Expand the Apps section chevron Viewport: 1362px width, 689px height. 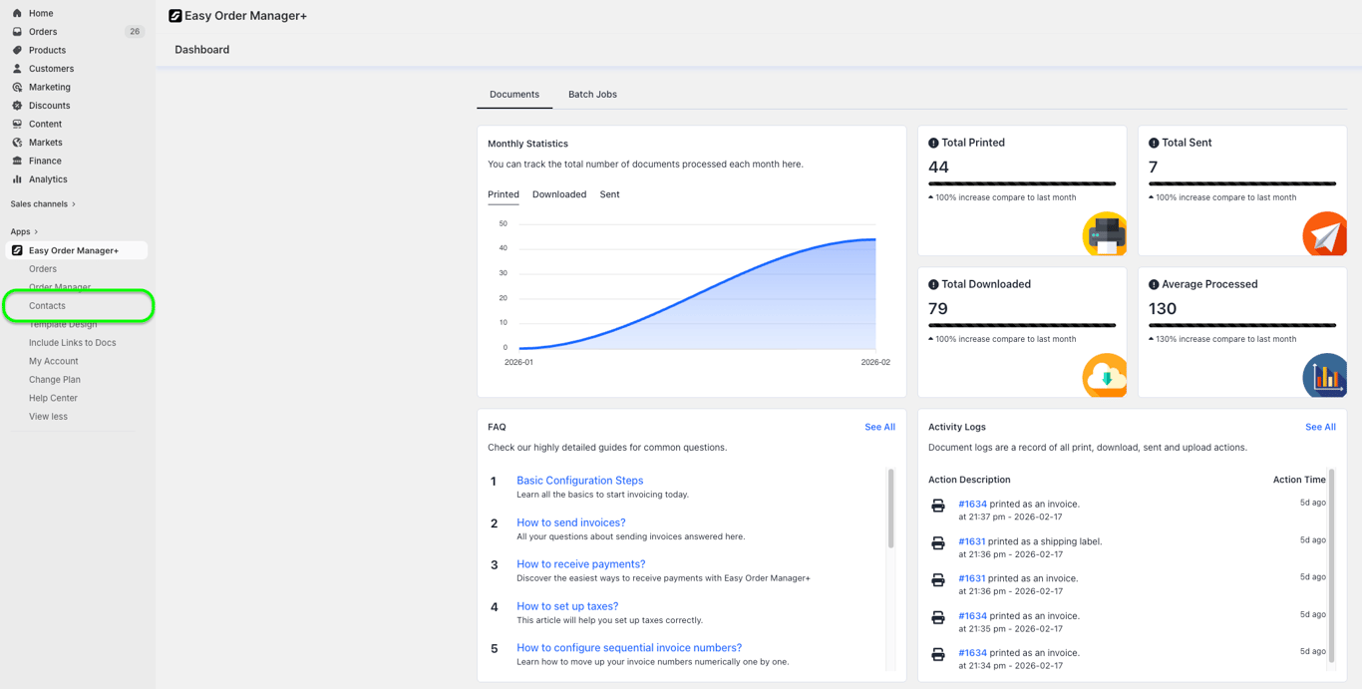[x=36, y=232]
